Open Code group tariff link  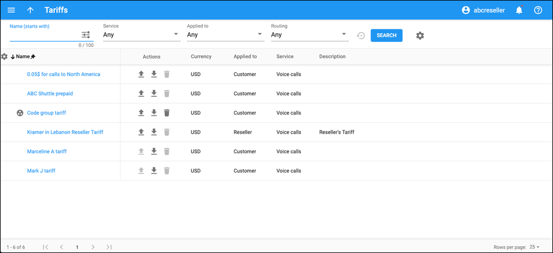tap(46, 113)
